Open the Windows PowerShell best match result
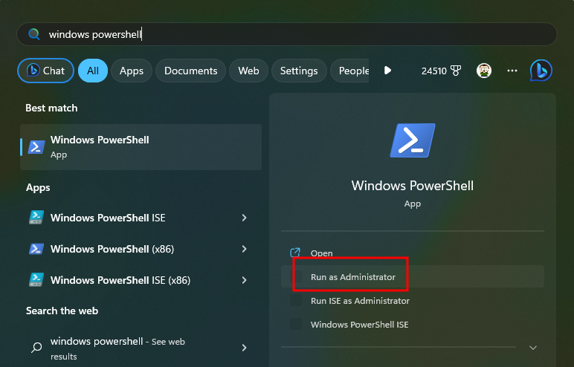 click(x=141, y=147)
